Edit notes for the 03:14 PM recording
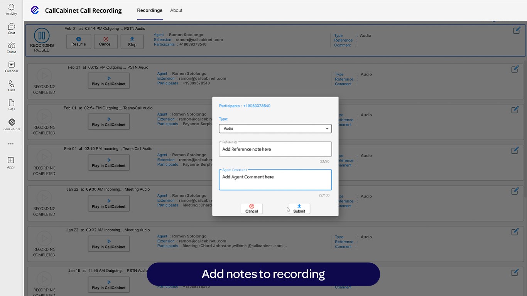 [517, 30]
